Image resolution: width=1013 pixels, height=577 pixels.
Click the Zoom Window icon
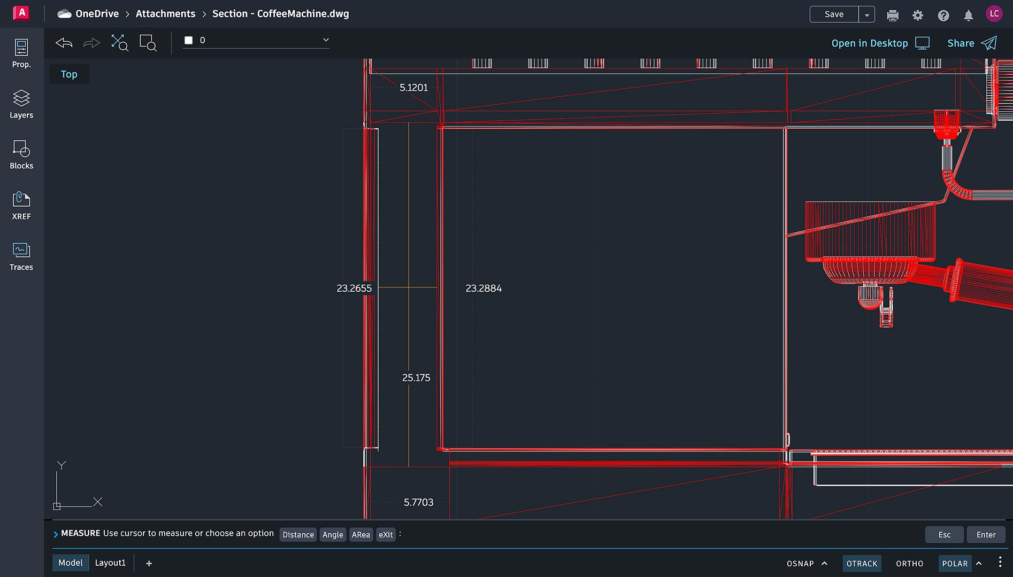coord(148,43)
